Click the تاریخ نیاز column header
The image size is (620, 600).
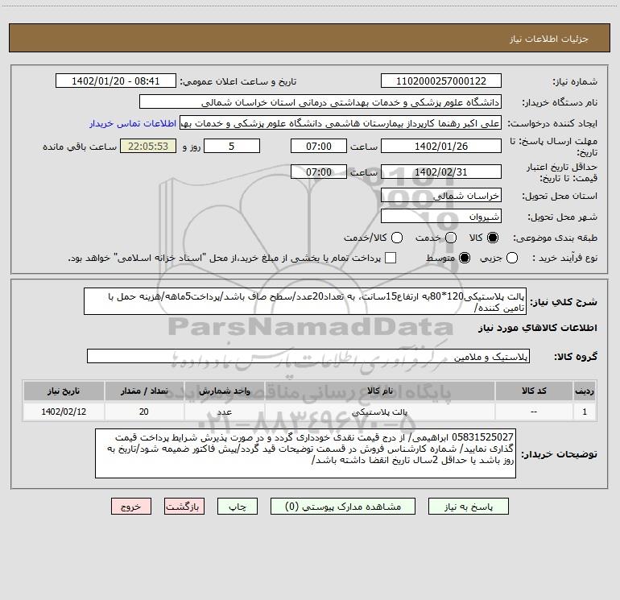point(64,391)
